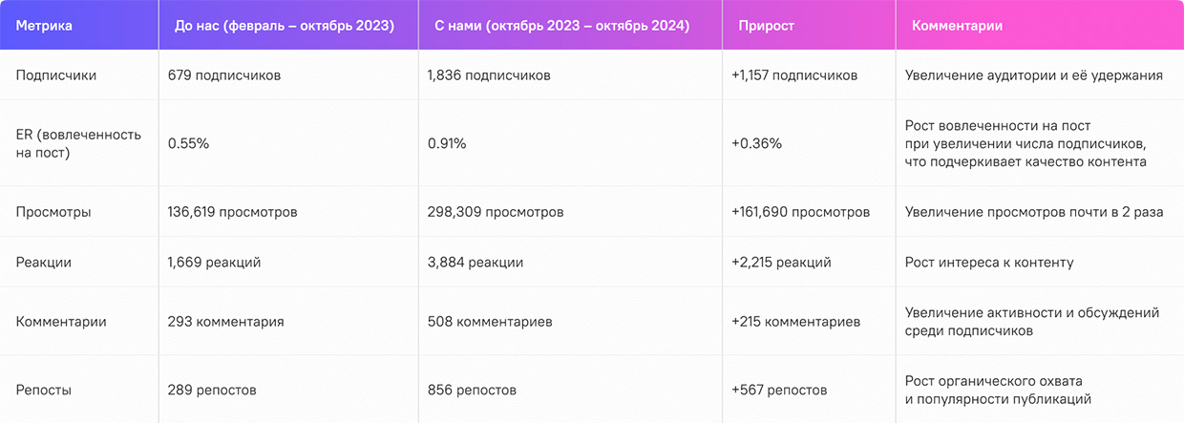Click the "+1,157 подписчиков" growth cell
The height and width of the screenshot is (423, 1184).
(x=794, y=75)
